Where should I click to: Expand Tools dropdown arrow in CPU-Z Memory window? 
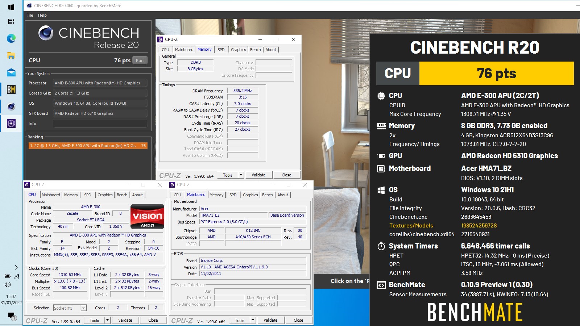240,175
